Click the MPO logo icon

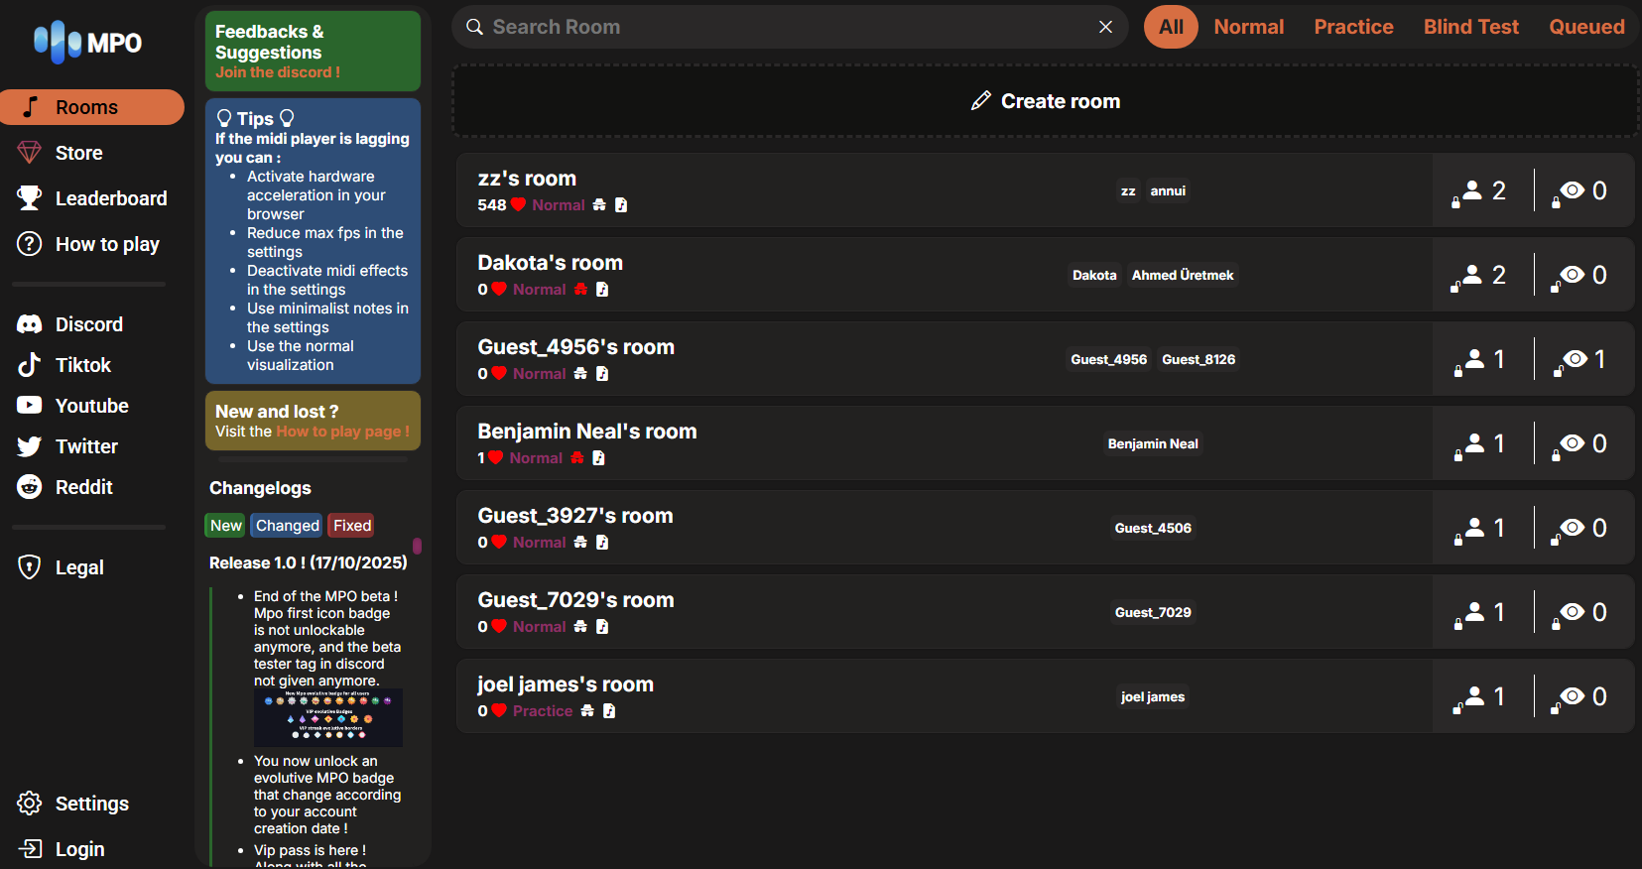[x=58, y=42]
